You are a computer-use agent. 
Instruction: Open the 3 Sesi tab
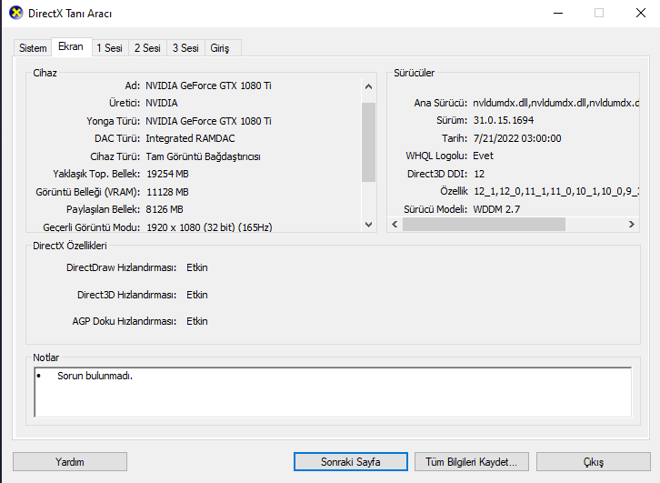185,48
